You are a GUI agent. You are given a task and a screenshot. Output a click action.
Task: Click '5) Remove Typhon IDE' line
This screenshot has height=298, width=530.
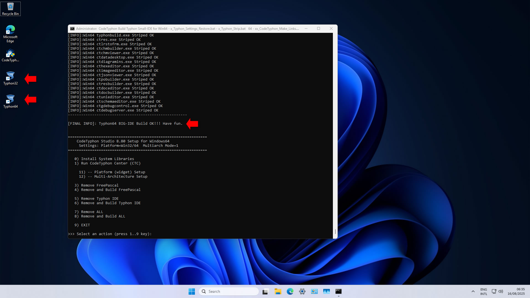(x=96, y=199)
